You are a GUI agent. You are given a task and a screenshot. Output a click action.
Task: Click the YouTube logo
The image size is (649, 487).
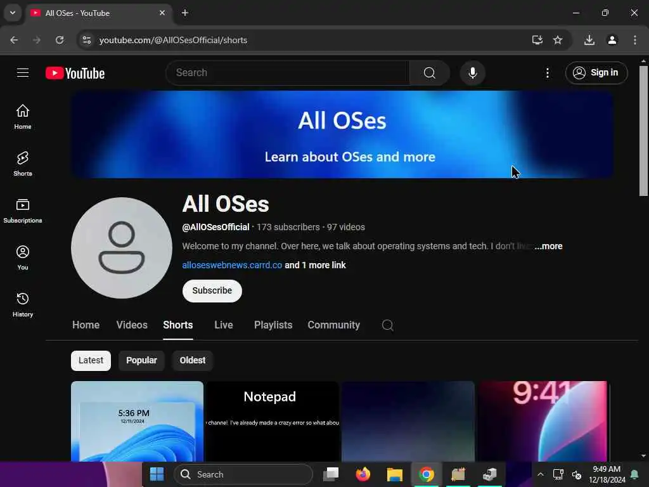pos(75,74)
